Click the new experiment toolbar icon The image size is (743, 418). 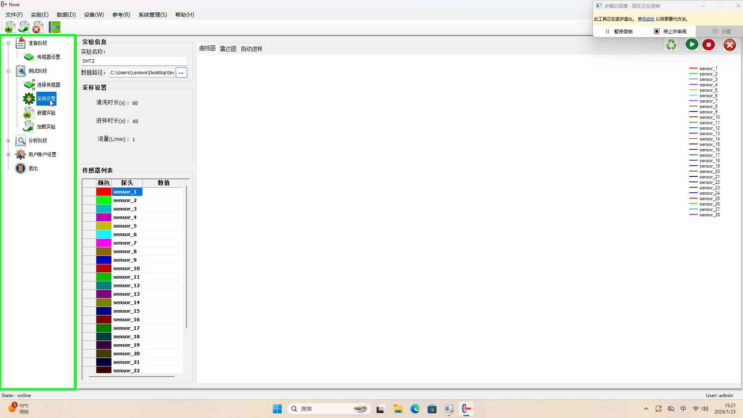[10, 27]
